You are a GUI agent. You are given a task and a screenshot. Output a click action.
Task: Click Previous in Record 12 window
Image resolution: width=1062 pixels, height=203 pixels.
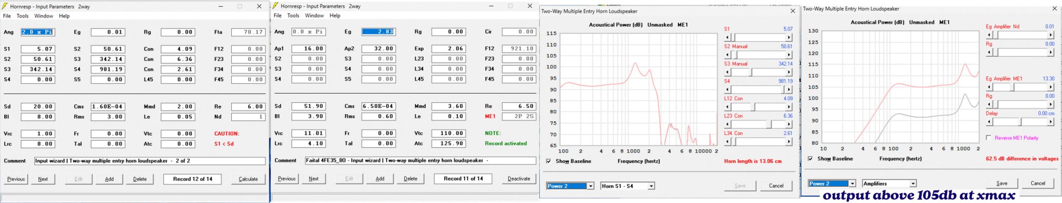(16, 179)
